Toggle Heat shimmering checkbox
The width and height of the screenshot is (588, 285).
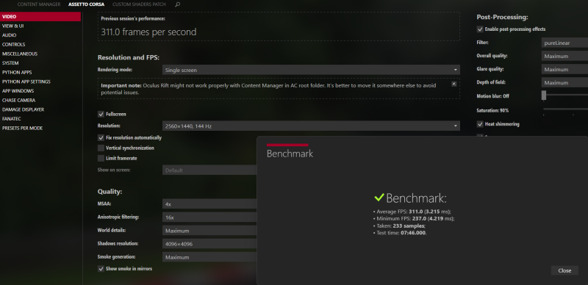(x=480, y=124)
